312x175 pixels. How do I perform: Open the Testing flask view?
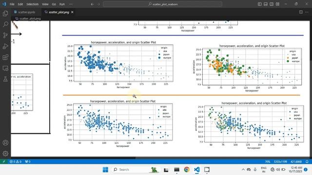[x=5, y=79]
